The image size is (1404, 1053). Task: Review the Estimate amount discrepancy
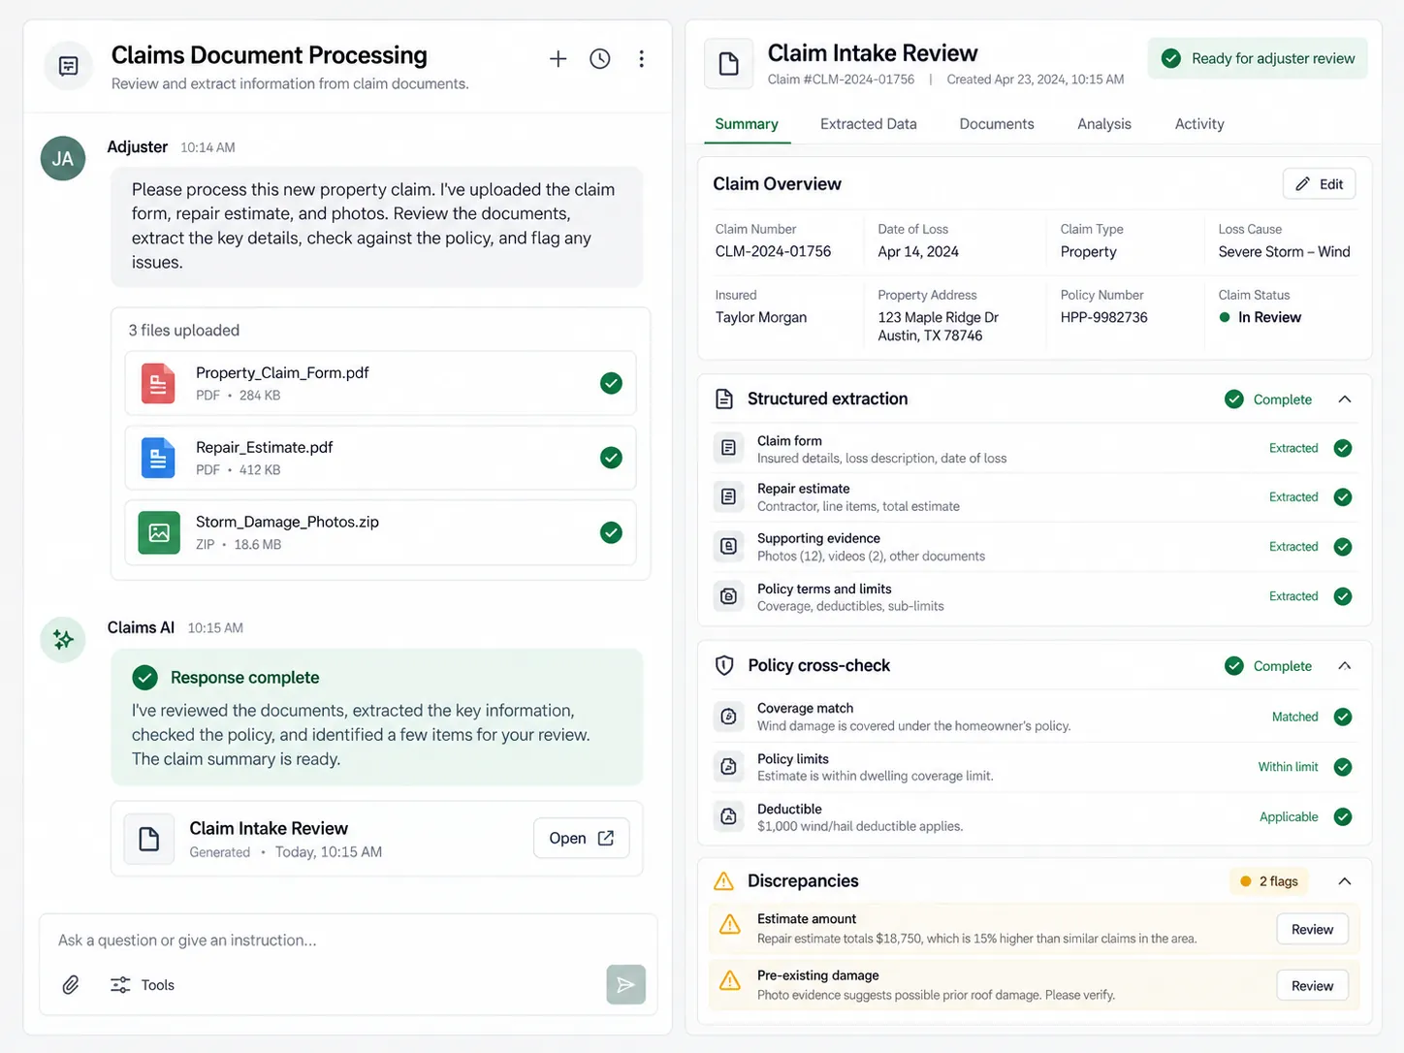tap(1312, 930)
